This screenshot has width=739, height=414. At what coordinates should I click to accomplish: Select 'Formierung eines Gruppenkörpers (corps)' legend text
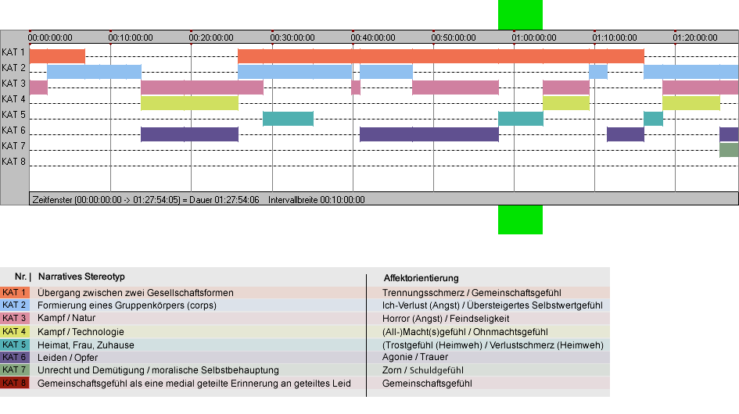(127, 305)
